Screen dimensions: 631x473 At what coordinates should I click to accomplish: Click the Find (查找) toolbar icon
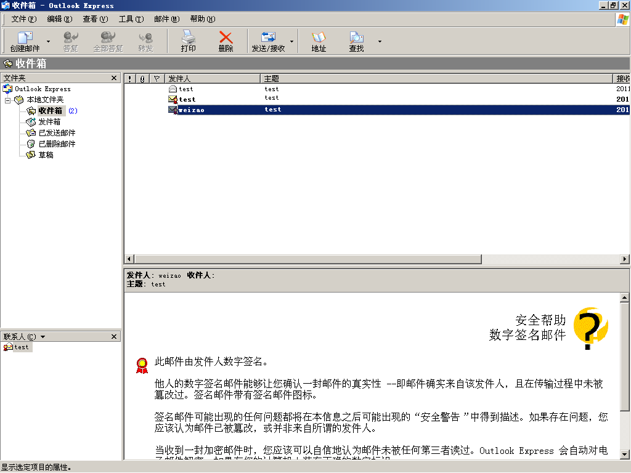356,41
